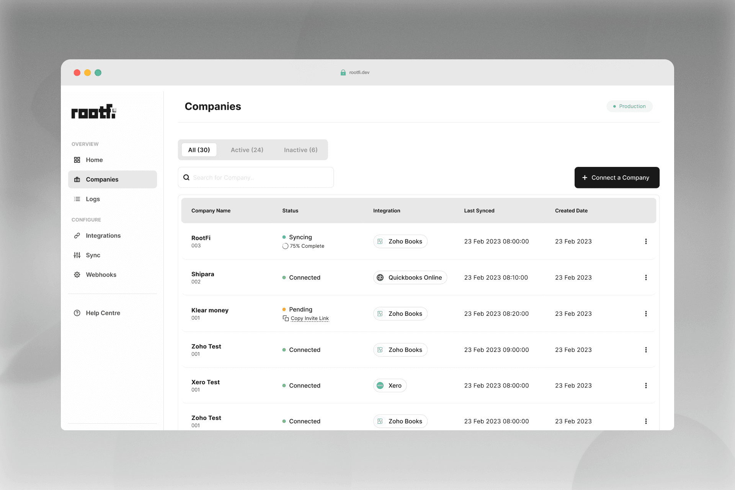Viewport: 735px width, 490px height.
Task: Click the Quickbooks Online integration chip
Action: [410, 277]
